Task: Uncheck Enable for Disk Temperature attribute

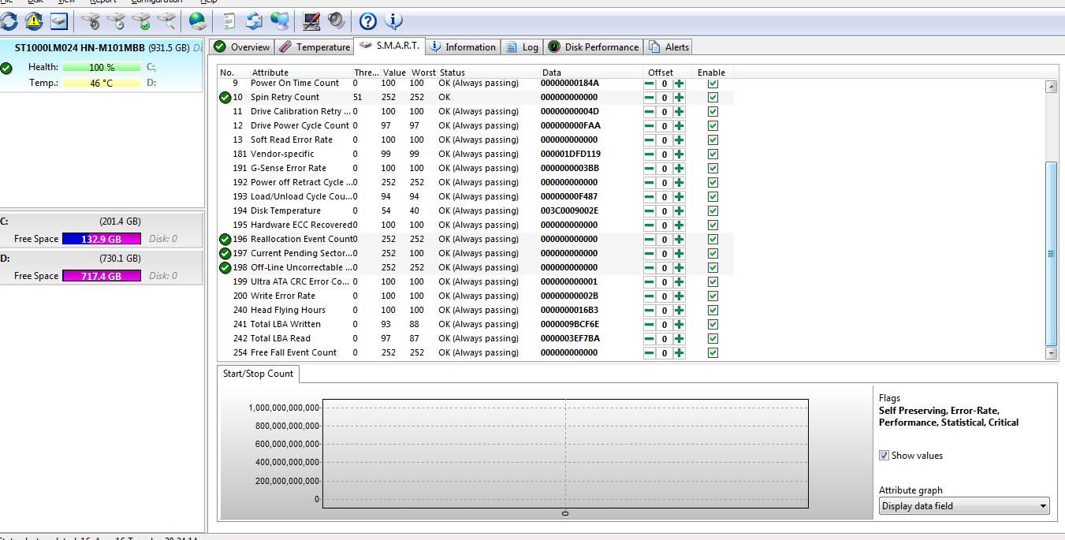Action: [713, 210]
